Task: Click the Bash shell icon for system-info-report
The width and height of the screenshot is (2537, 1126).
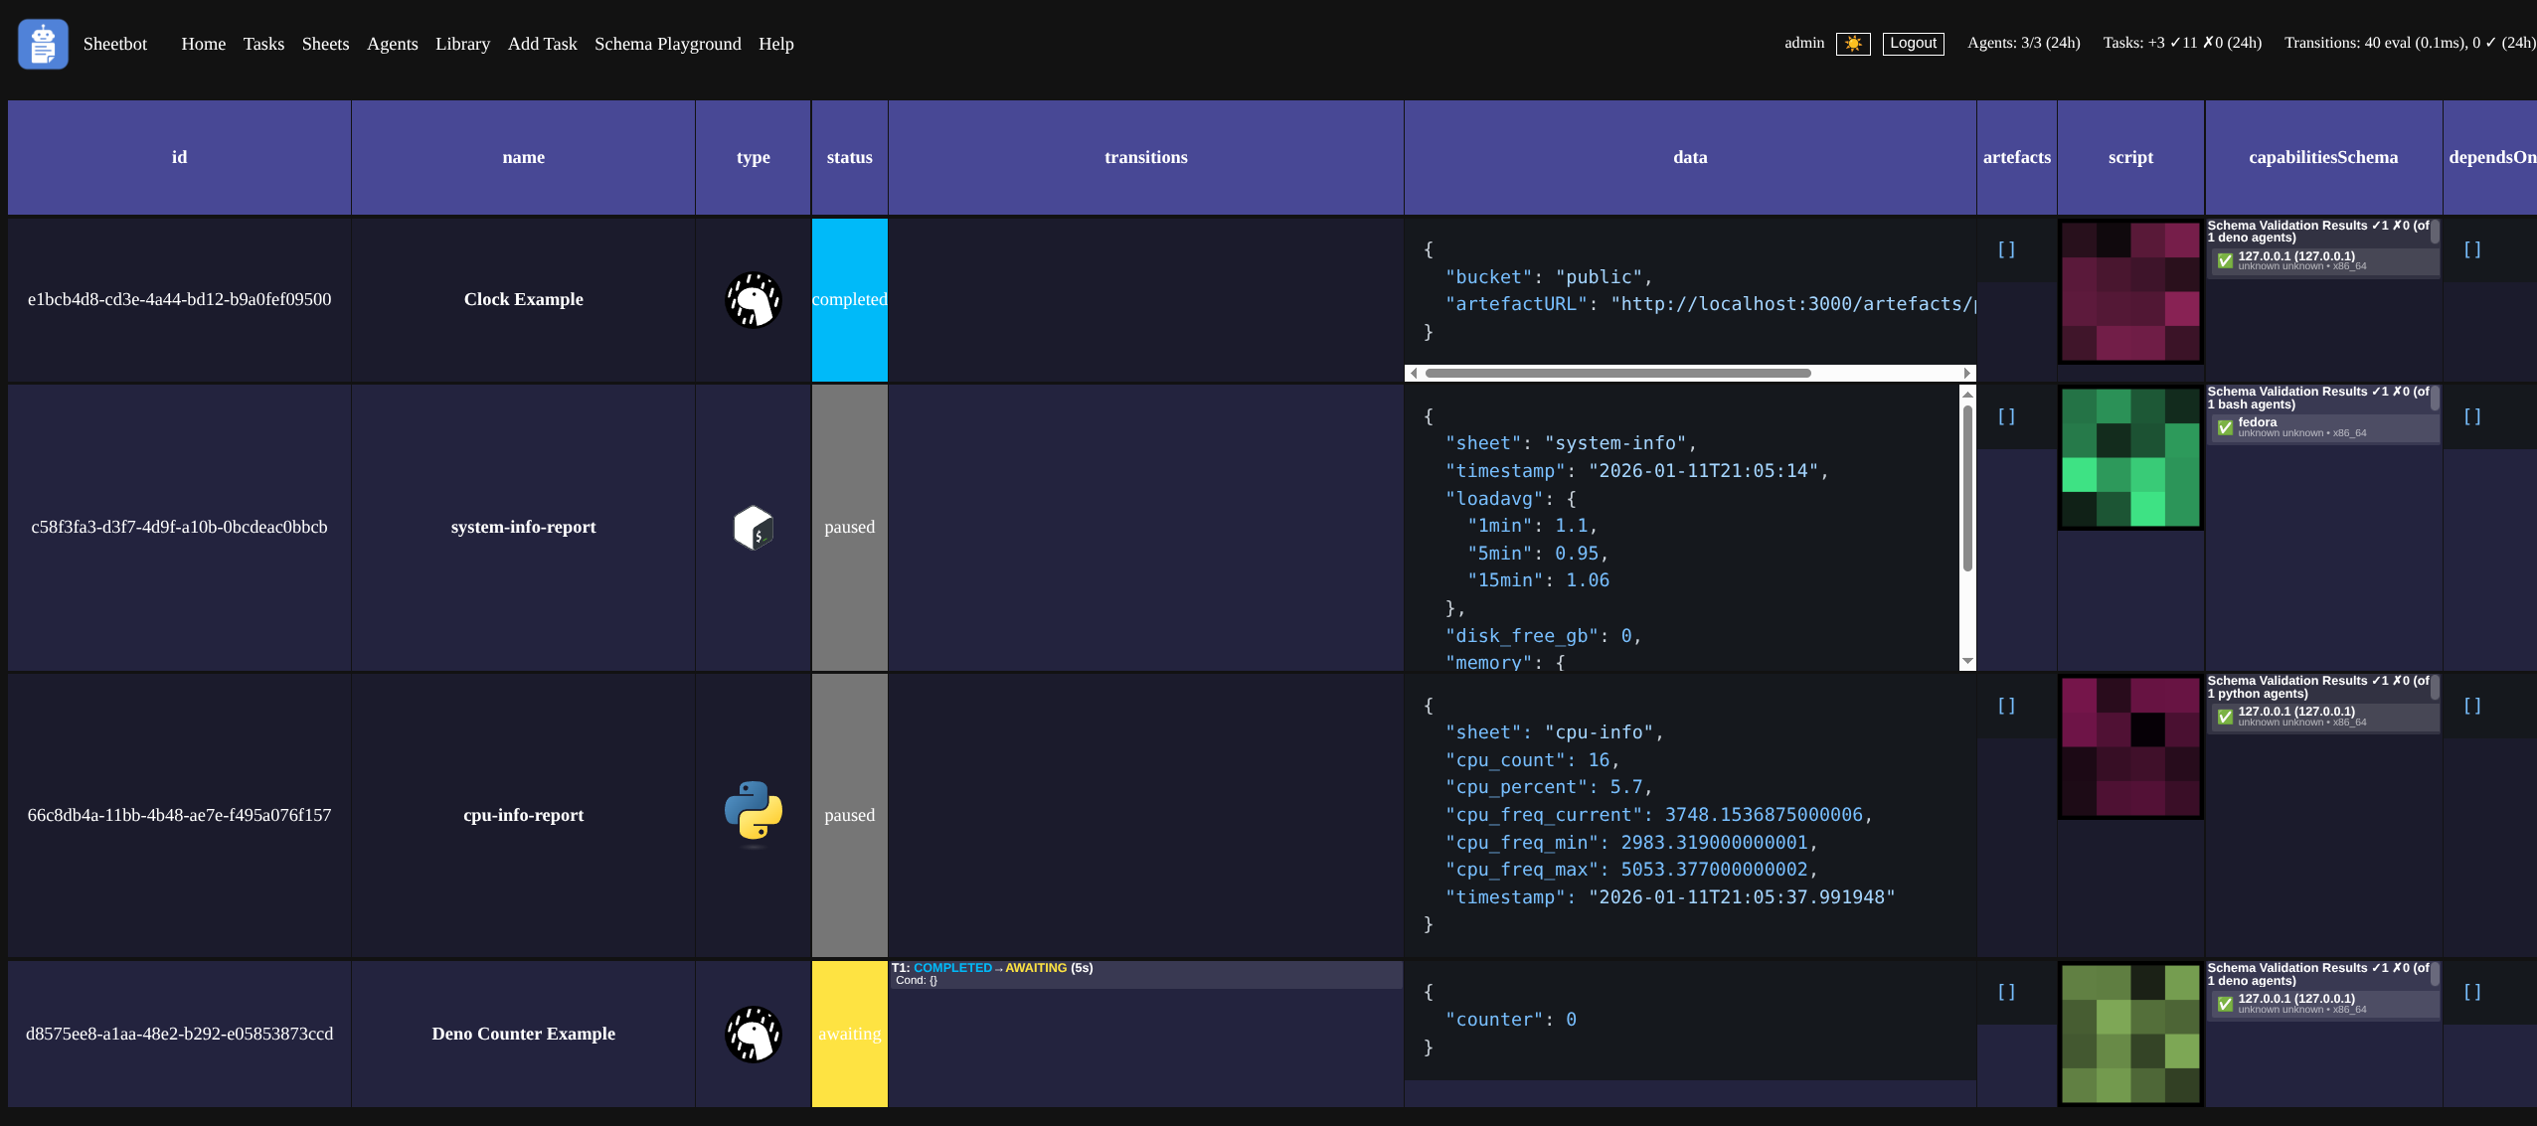Action: click(x=753, y=527)
